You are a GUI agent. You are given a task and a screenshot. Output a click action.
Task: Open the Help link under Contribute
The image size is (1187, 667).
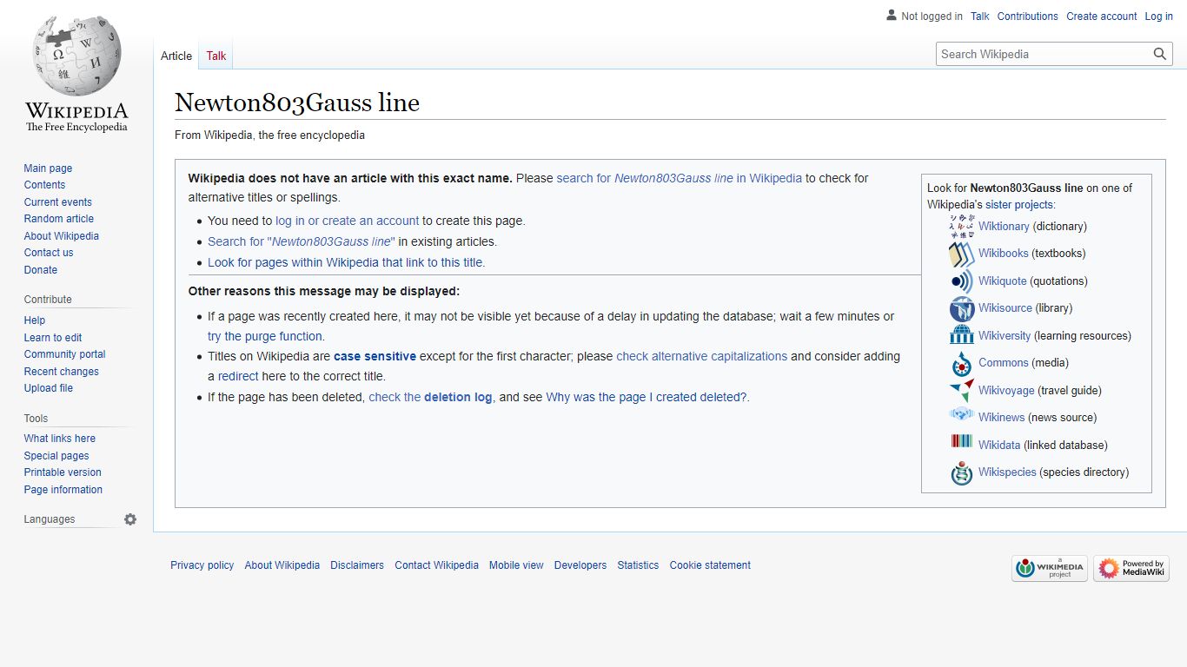[x=35, y=320]
